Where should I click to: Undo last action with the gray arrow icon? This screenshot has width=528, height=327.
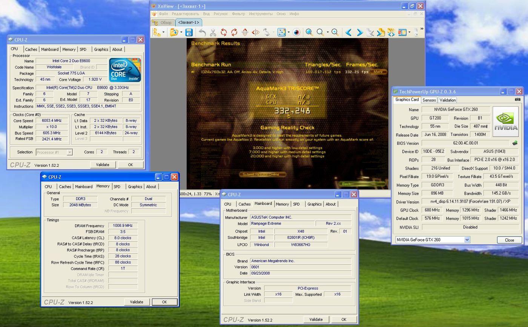click(202, 32)
